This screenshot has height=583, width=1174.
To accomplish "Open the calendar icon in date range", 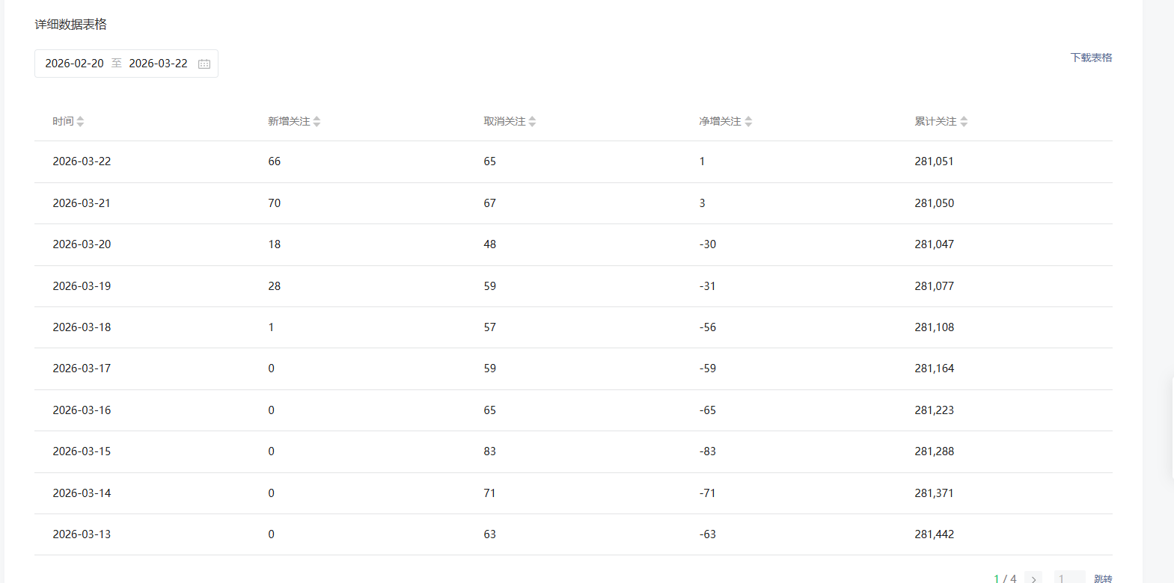I will coord(204,64).
